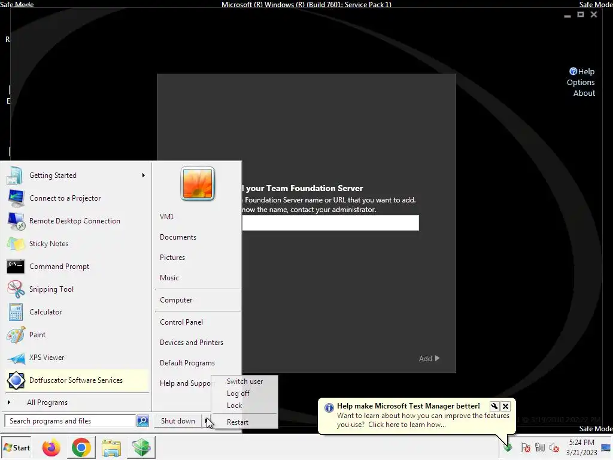This screenshot has height=460, width=613.
Task: Close the Test Manager notification balloon
Action: [x=505, y=407]
